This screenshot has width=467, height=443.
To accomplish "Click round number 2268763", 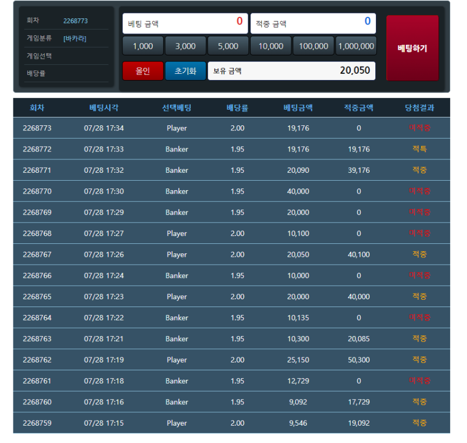I will coord(37,339).
